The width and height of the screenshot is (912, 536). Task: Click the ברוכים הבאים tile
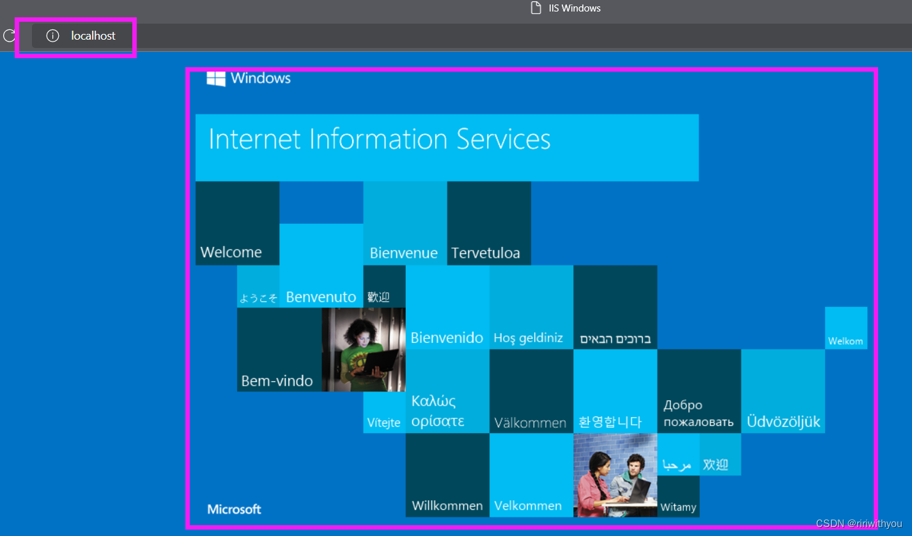(x=615, y=307)
